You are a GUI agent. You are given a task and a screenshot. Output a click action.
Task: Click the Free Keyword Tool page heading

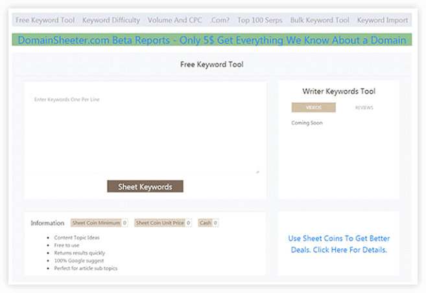click(x=211, y=65)
